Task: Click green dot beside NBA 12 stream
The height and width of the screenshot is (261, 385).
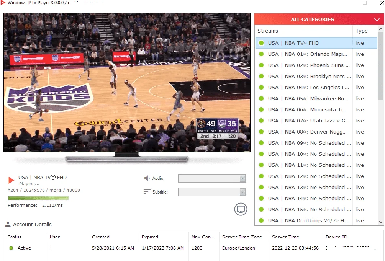Action: coord(261,176)
